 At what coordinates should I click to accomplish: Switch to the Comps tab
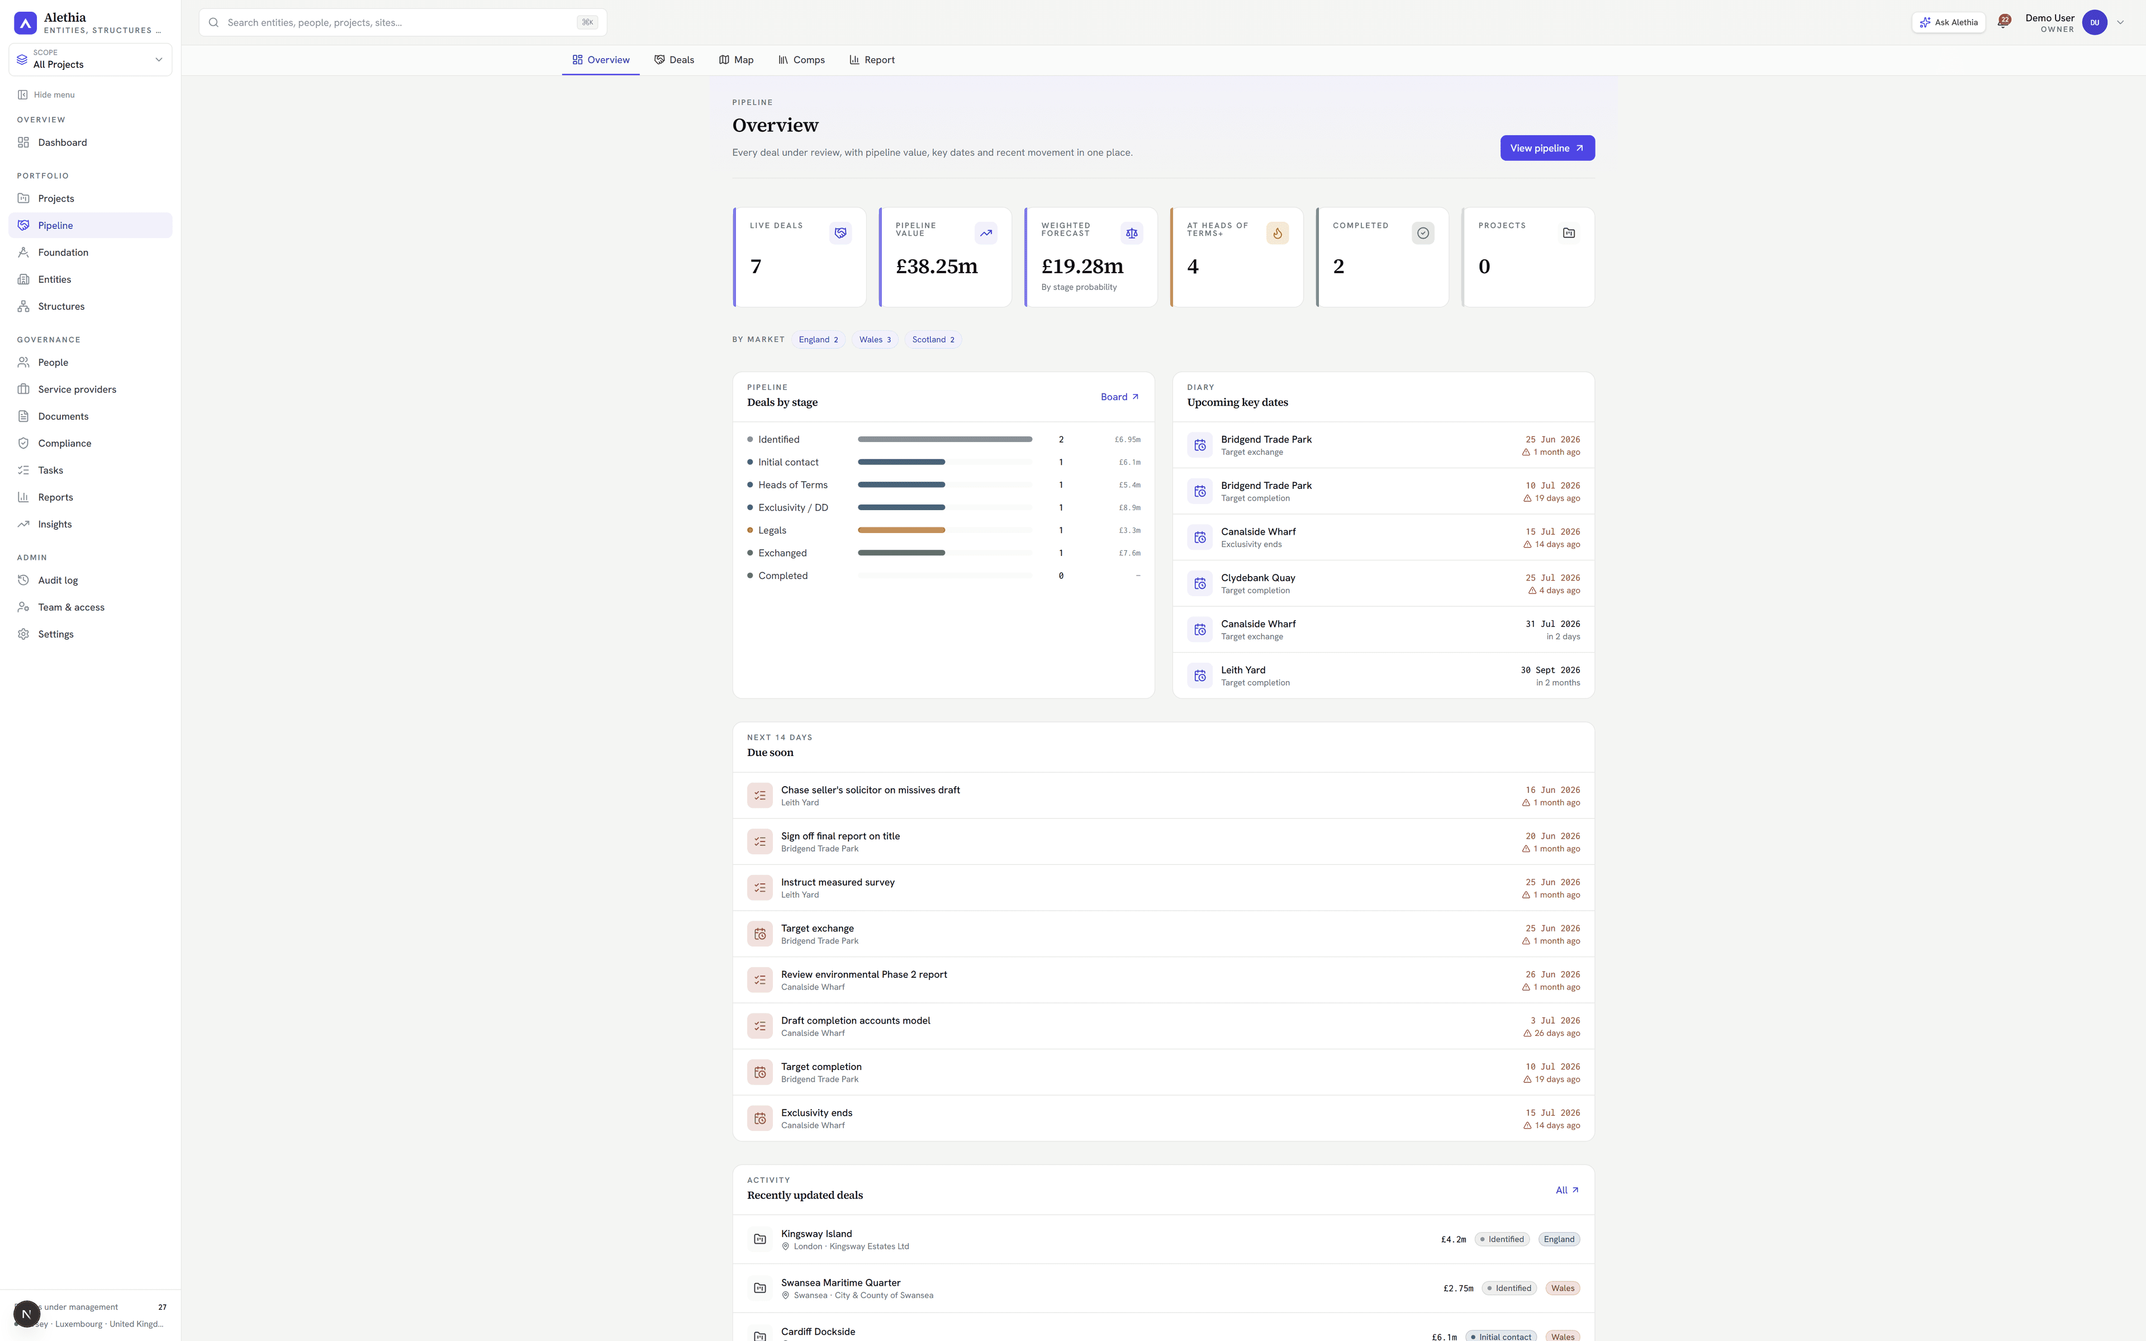[x=801, y=60]
